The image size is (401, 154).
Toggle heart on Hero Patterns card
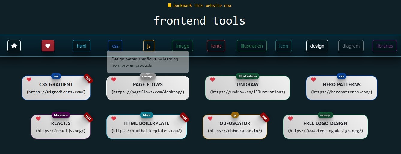[x=313, y=80]
